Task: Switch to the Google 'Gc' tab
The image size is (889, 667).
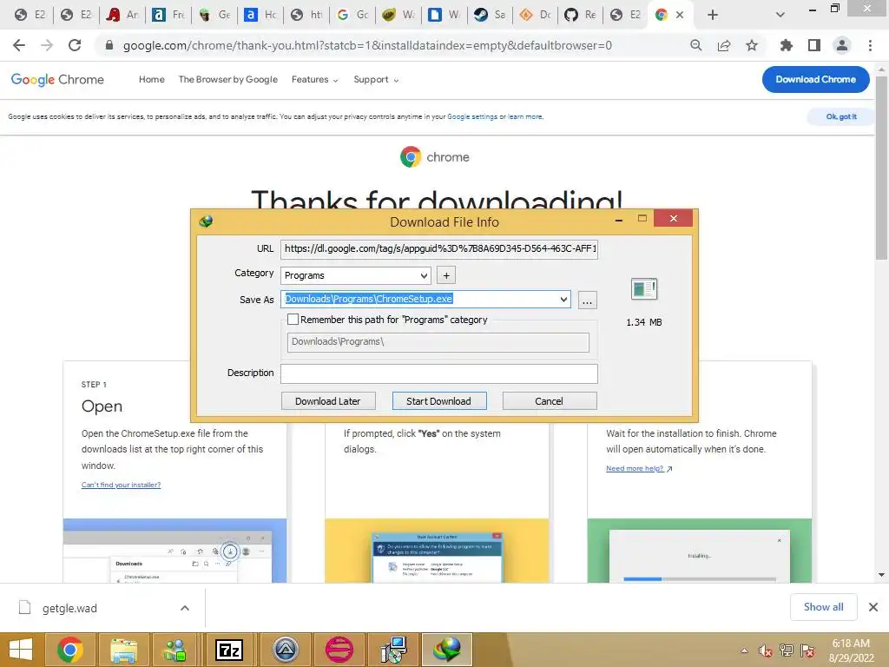Action: tap(352, 15)
